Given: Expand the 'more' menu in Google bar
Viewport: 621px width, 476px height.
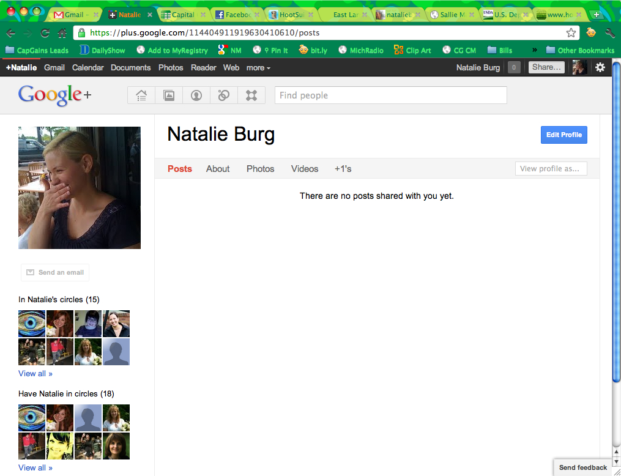Looking at the screenshot, I should [258, 68].
